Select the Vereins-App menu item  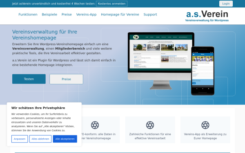point(86,15)
